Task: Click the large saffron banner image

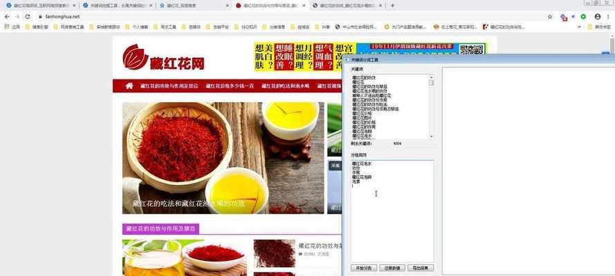Action: [x=223, y=158]
